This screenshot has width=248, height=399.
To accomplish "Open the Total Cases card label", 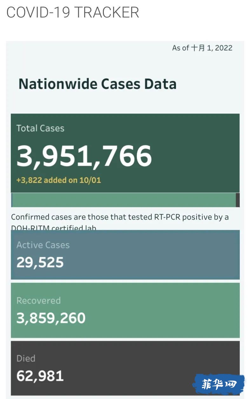I will tap(40, 128).
